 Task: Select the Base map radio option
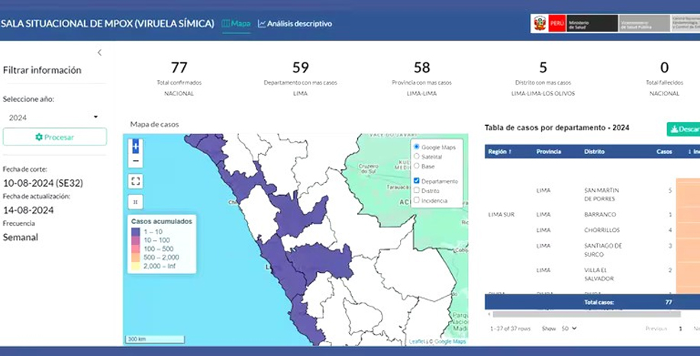point(416,165)
